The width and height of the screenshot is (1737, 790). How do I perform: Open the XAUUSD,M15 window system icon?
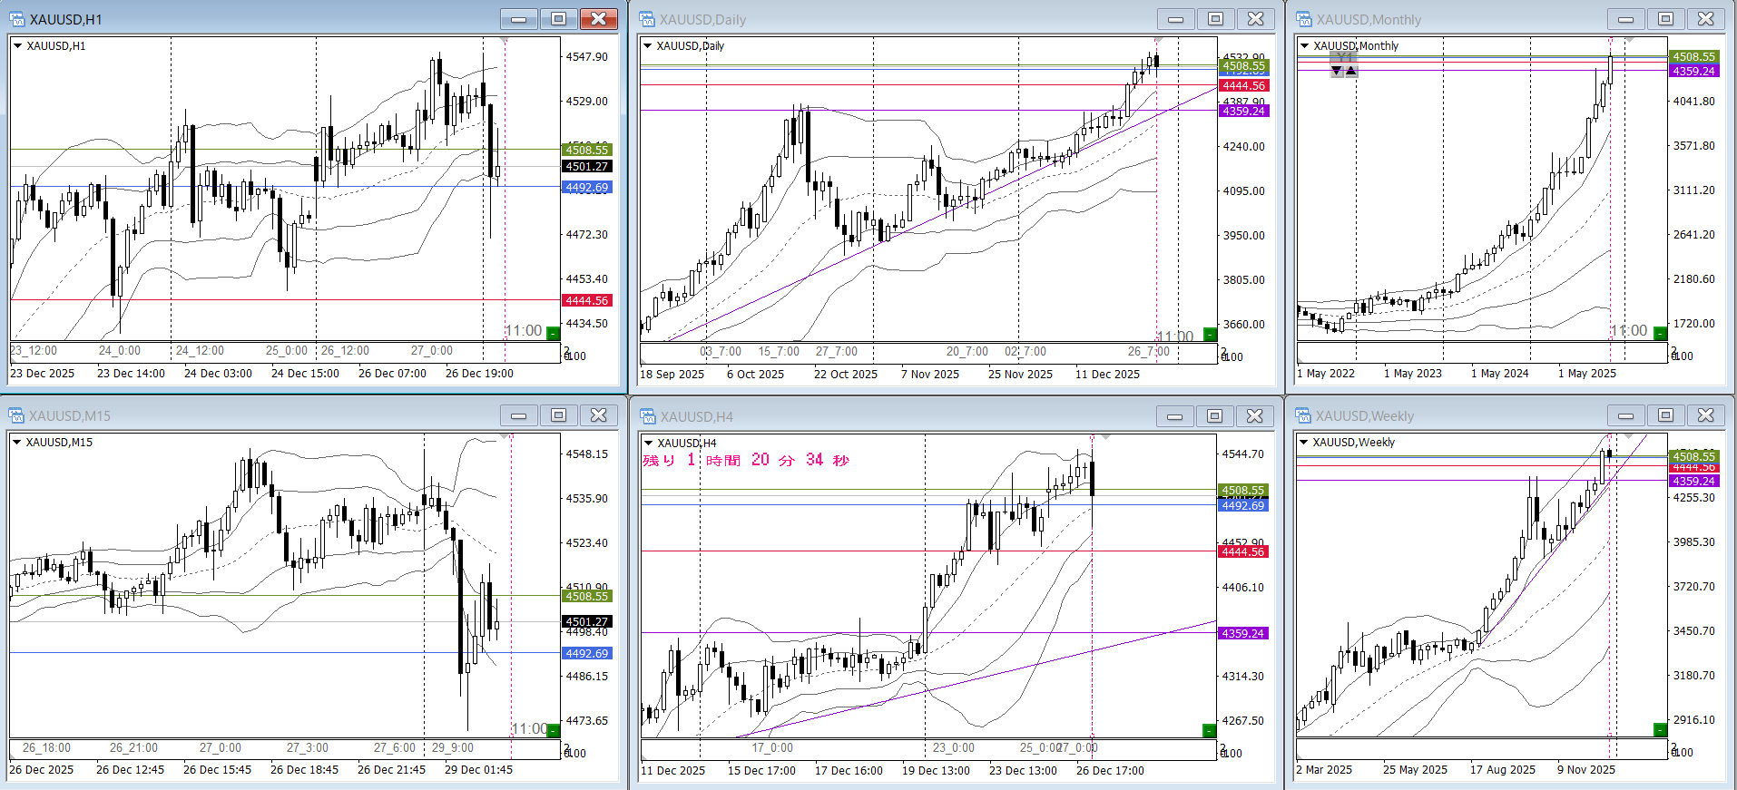click(x=16, y=415)
